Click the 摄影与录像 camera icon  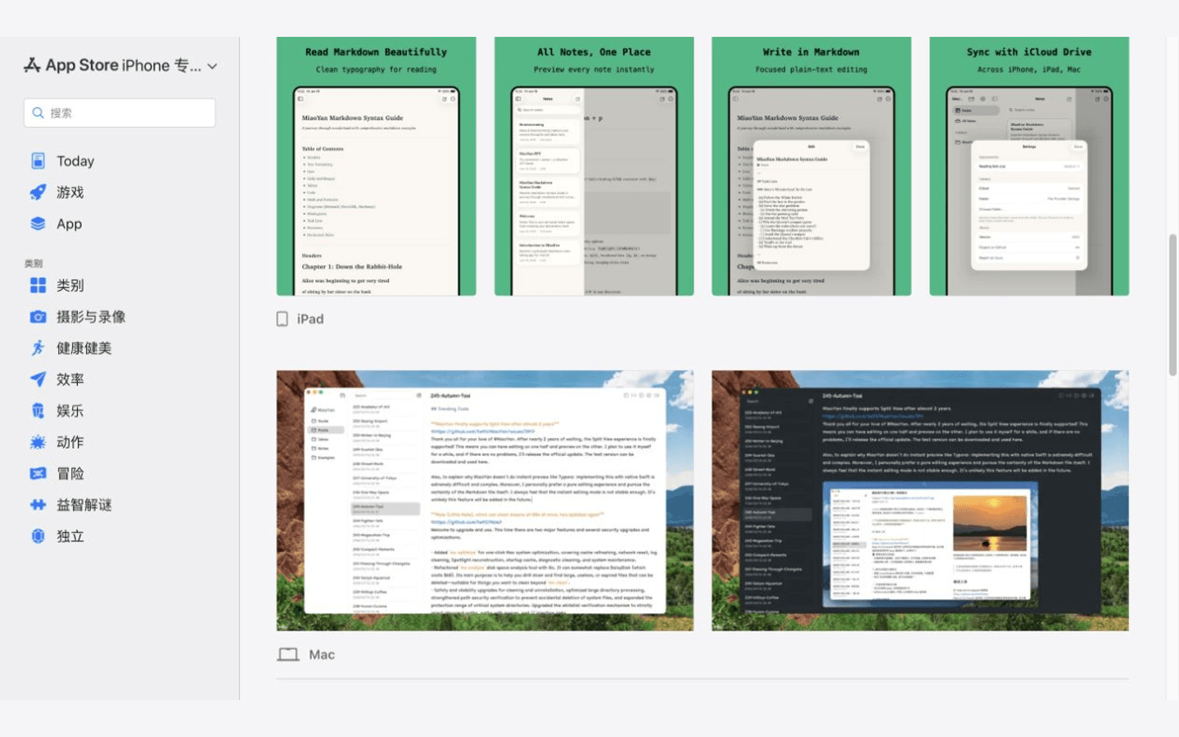(x=38, y=317)
